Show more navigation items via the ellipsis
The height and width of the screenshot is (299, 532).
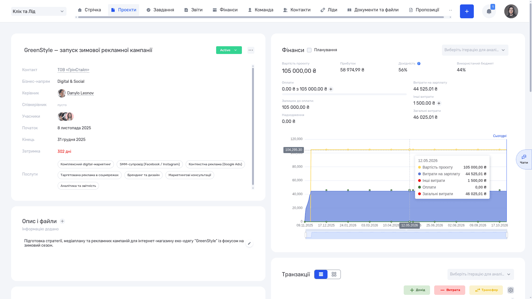click(x=451, y=10)
